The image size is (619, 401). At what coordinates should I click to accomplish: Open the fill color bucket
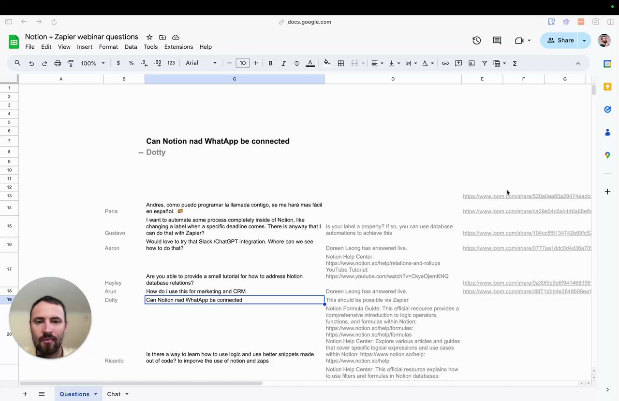[327, 63]
